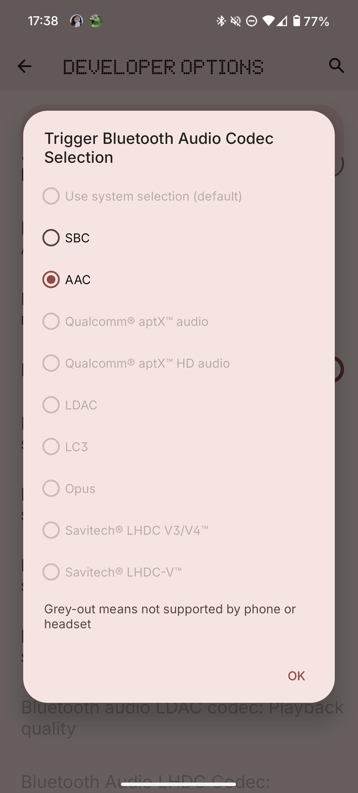Tap the back arrow navigation icon
This screenshot has width=358, height=793.
[24, 66]
